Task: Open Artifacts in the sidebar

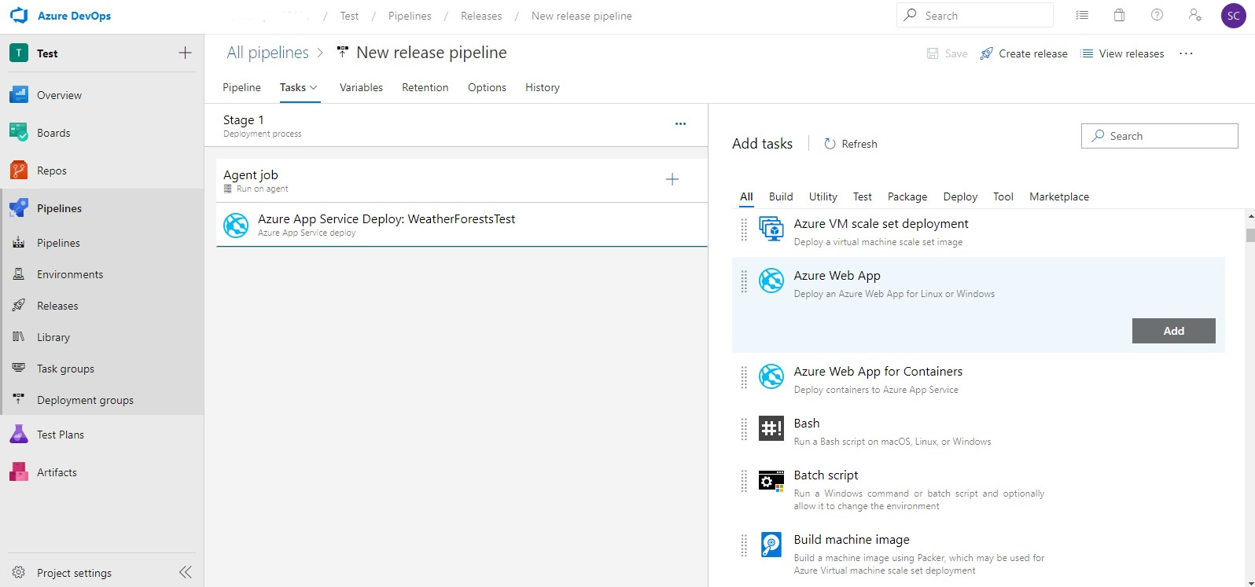Action: click(57, 472)
